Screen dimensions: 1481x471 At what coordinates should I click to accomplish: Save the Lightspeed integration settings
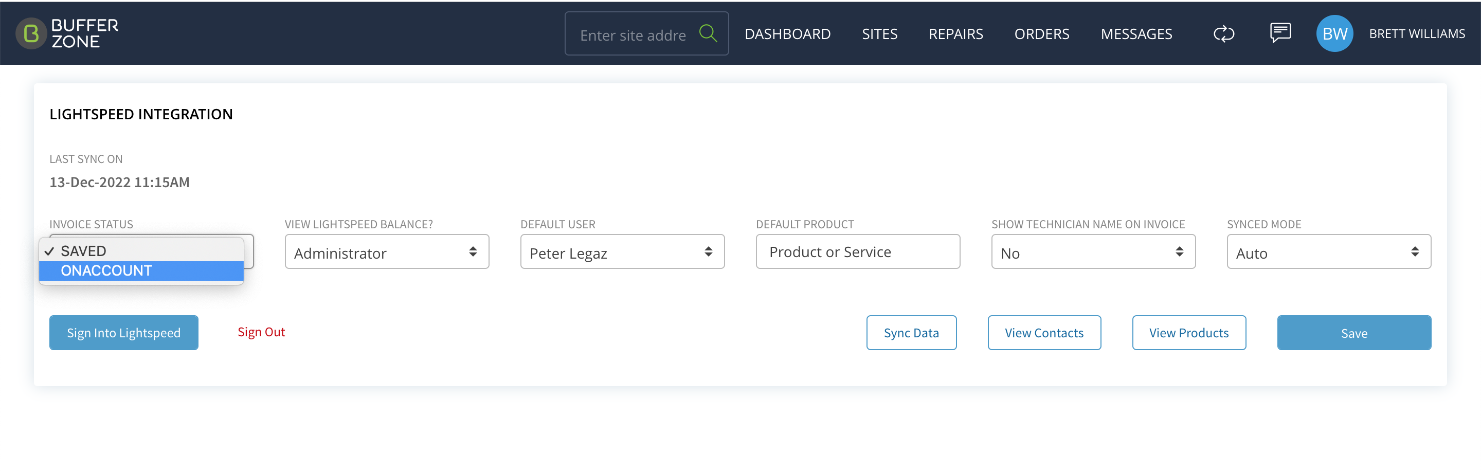coord(1354,332)
